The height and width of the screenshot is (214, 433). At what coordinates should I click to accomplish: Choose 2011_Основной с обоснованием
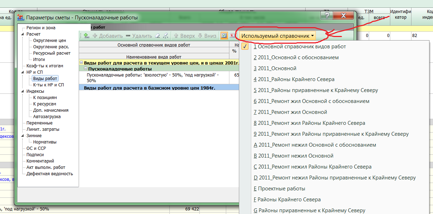tap(296, 57)
